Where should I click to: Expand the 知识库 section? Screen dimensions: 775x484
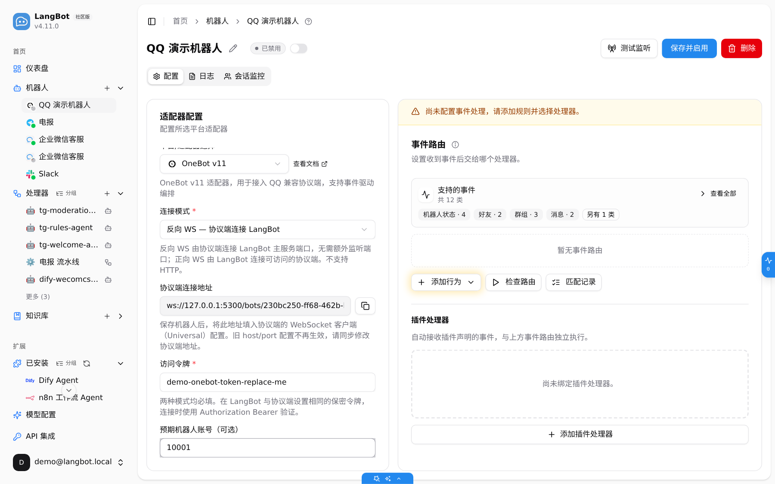pos(121,316)
